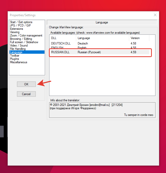Image resolution: width=166 pixels, height=173 pixels.
Task: Click the Russian (Русский) language name
Action: click(x=89, y=52)
